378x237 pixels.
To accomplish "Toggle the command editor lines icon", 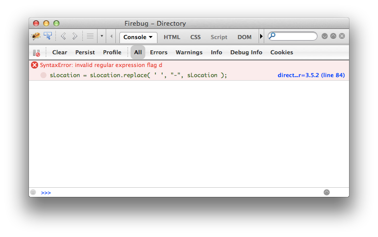I will point(90,36).
